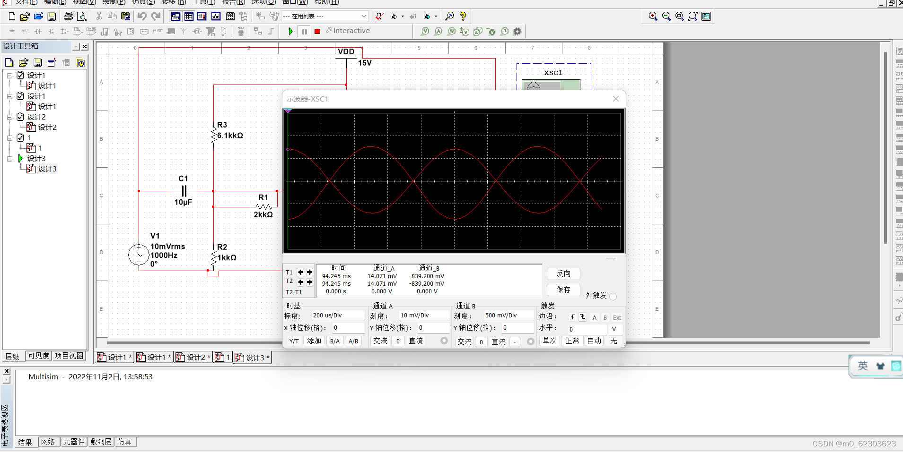Screen dimensions: 903x452
Task: Click the 保存 save button on oscilloscope
Action: click(x=563, y=290)
